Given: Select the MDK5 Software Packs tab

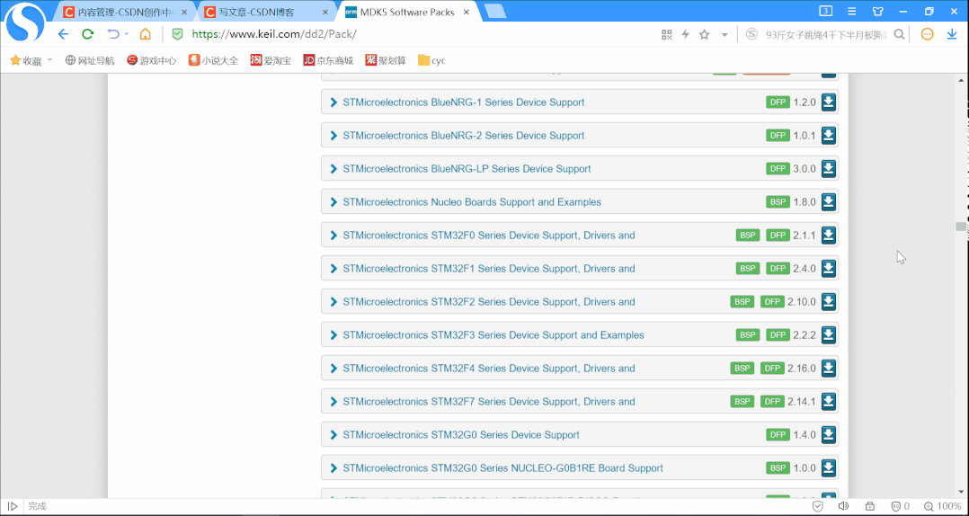Looking at the screenshot, I should tap(408, 12).
